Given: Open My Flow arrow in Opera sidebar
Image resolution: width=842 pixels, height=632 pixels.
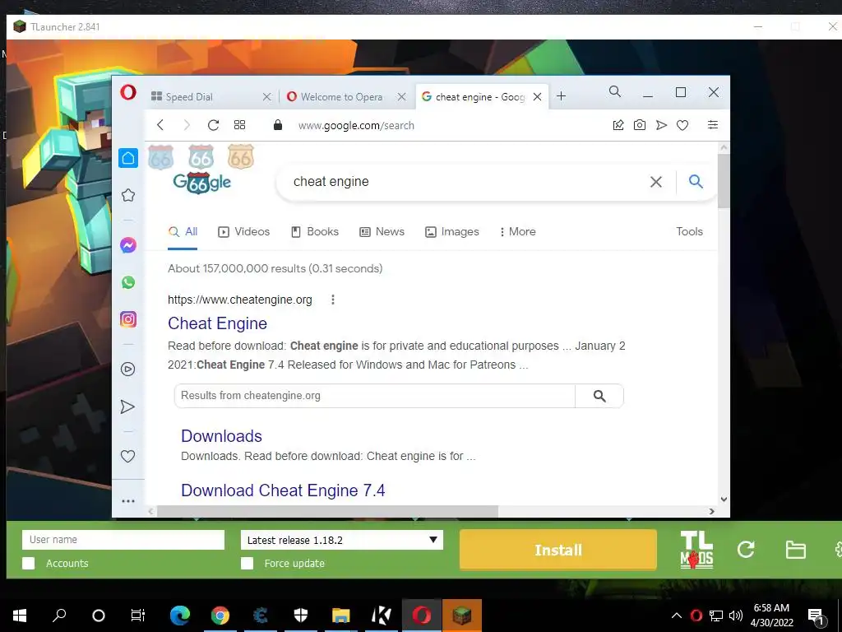Looking at the screenshot, I should click(127, 407).
